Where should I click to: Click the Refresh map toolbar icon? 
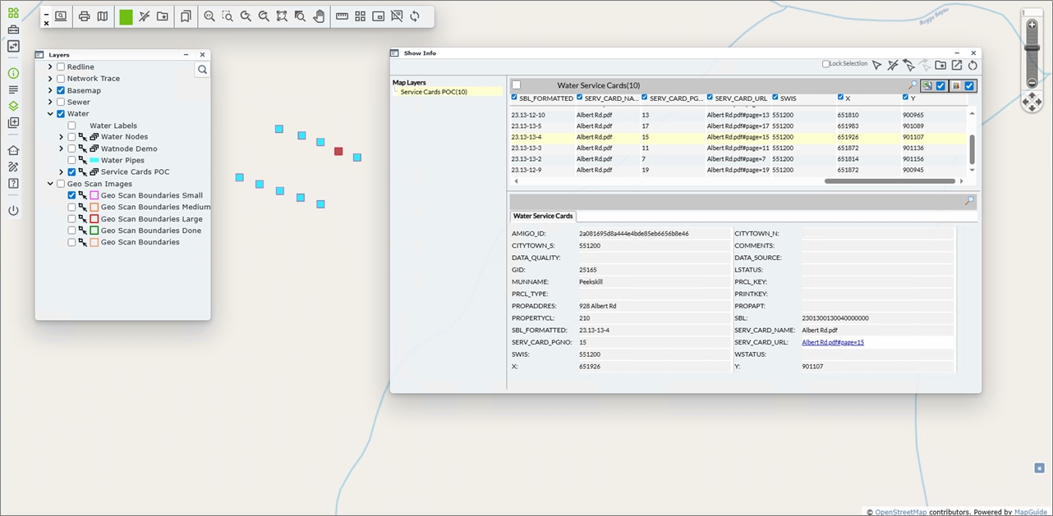click(x=415, y=16)
